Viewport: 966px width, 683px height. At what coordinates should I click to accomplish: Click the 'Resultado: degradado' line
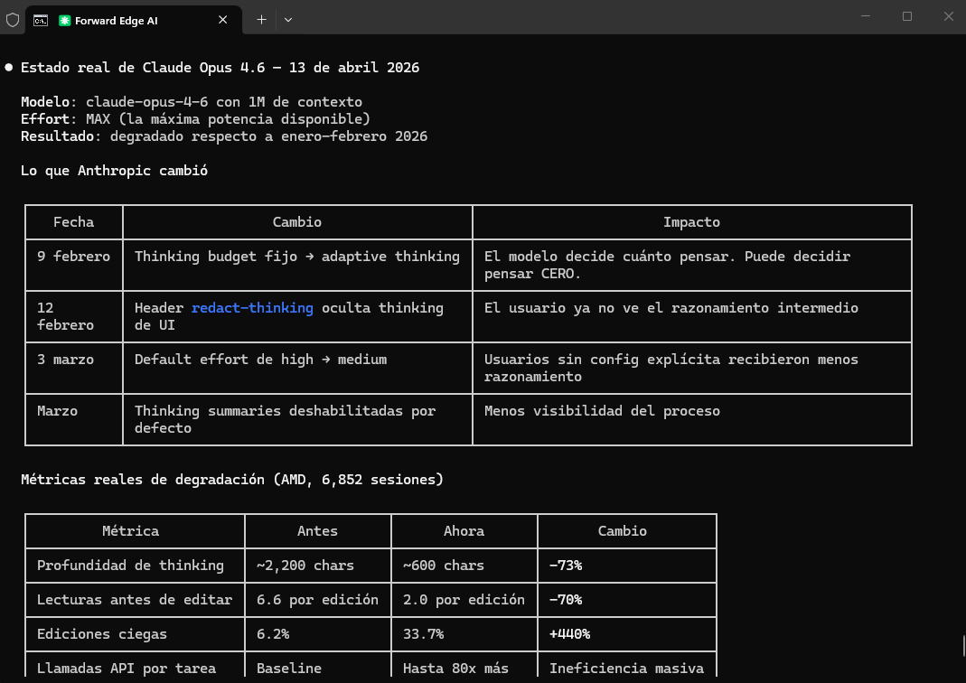pos(224,136)
